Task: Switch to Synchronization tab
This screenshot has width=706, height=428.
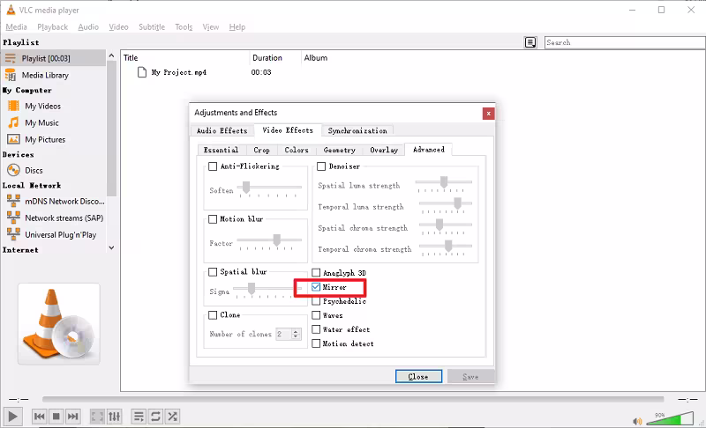Action: tap(357, 130)
